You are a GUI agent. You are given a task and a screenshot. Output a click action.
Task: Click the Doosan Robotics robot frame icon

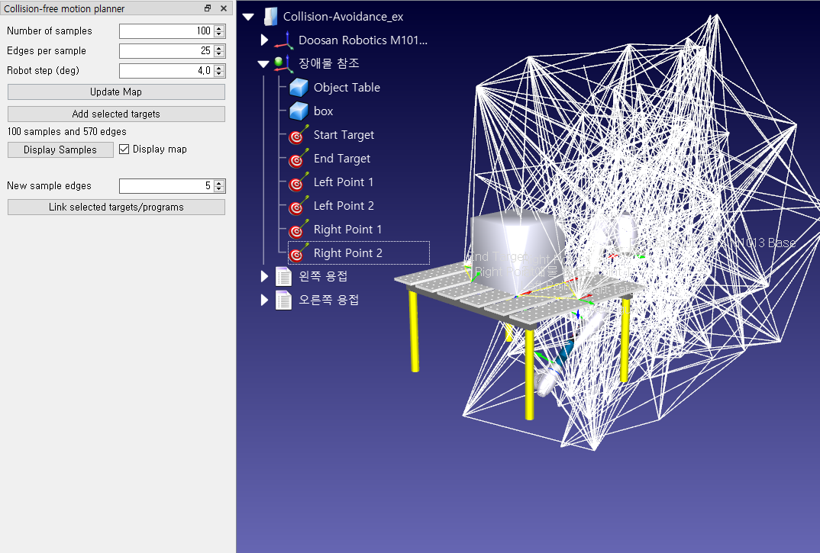point(285,40)
